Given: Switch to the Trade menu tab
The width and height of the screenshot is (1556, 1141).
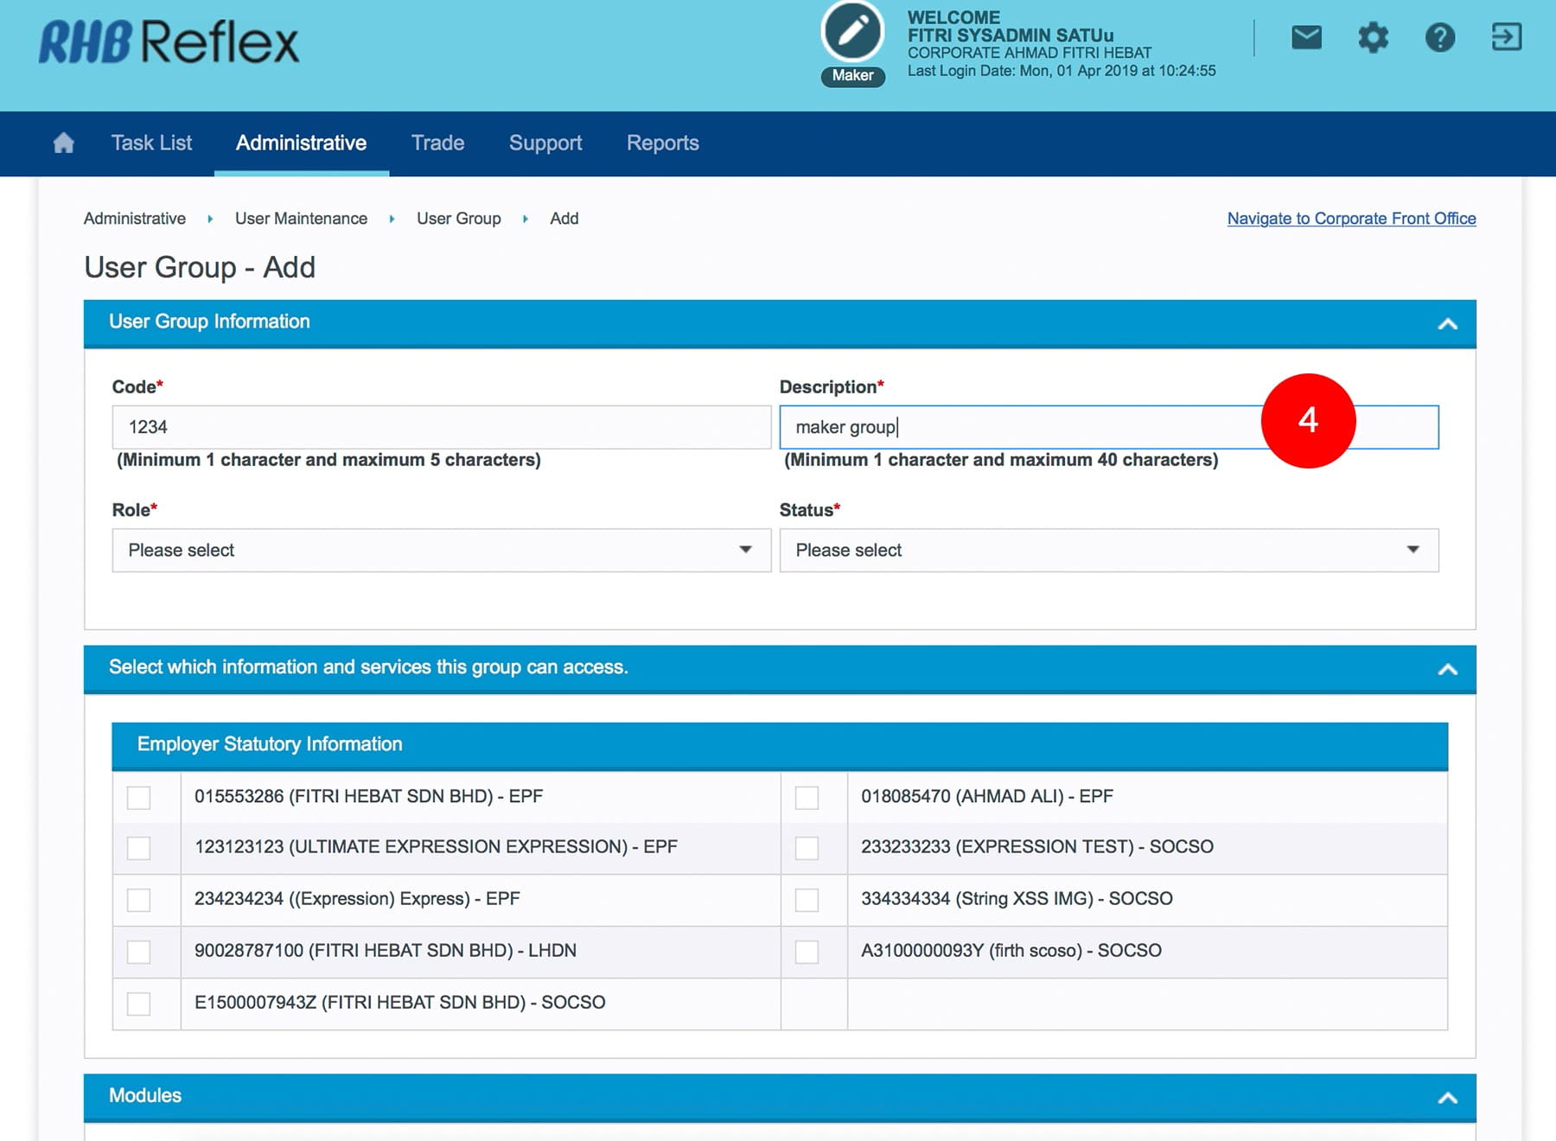Looking at the screenshot, I should pyautogui.click(x=437, y=143).
